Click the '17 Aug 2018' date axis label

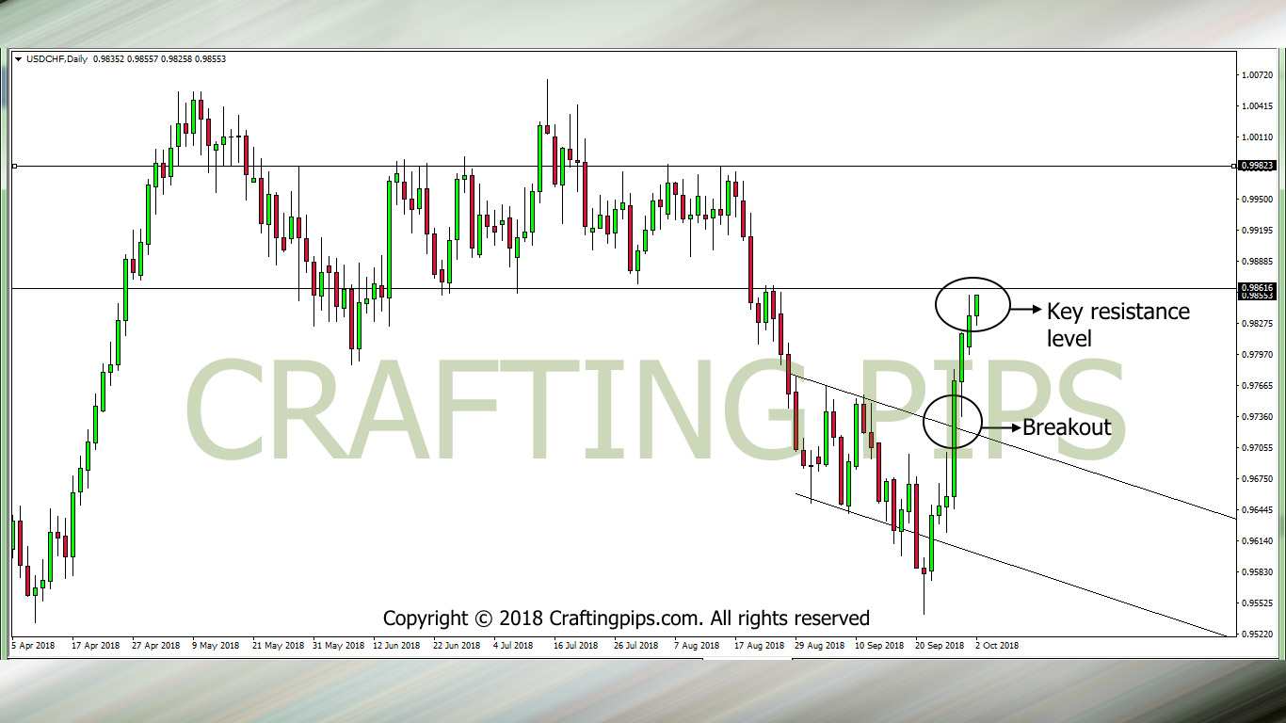(x=759, y=646)
